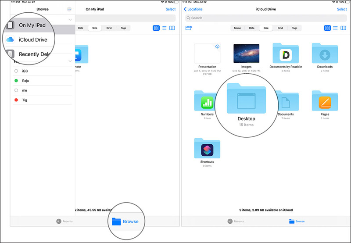Select the iGB tag circle

16,71
